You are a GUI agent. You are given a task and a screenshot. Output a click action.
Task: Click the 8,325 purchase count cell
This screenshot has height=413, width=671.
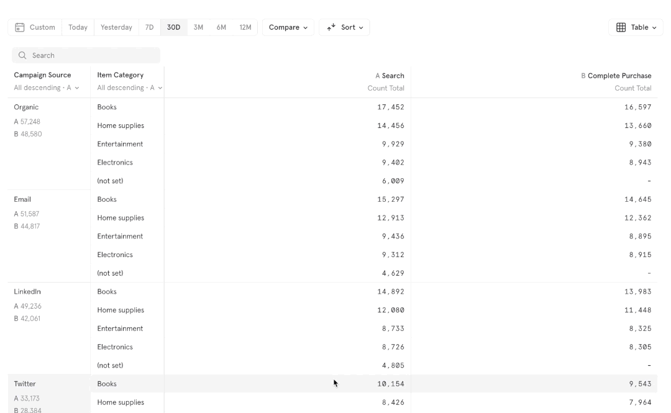tap(640, 329)
